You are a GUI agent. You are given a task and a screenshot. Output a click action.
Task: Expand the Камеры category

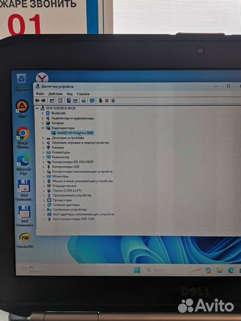pos(43,147)
